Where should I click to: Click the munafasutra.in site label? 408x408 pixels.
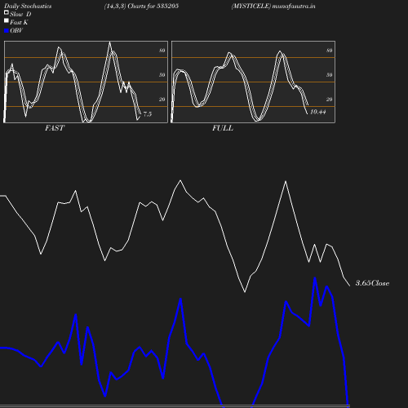pyautogui.click(x=294, y=6)
